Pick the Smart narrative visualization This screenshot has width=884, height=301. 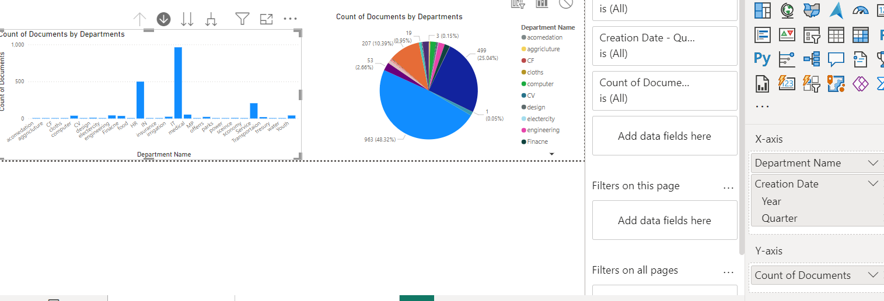point(861,59)
